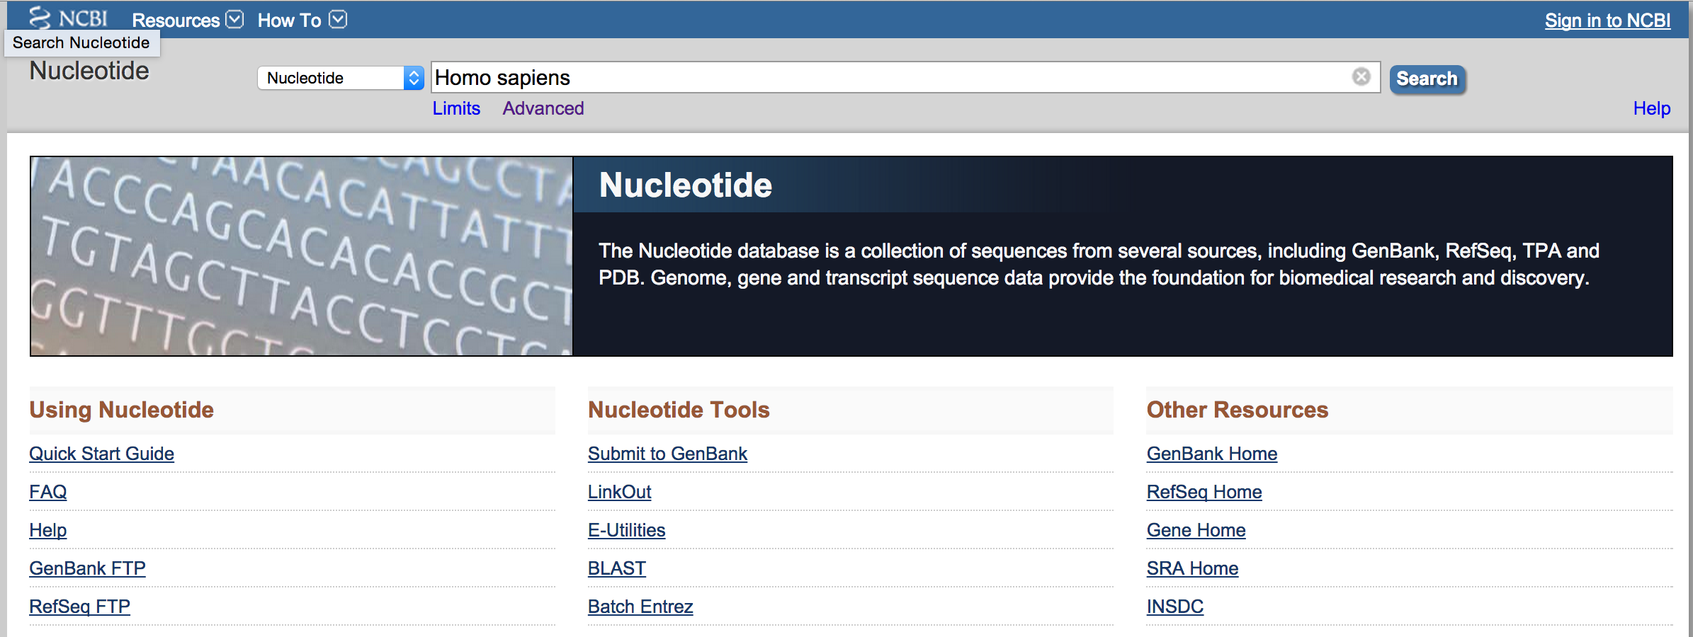
Task: Open the INSDC link
Action: click(x=1174, y=607)
